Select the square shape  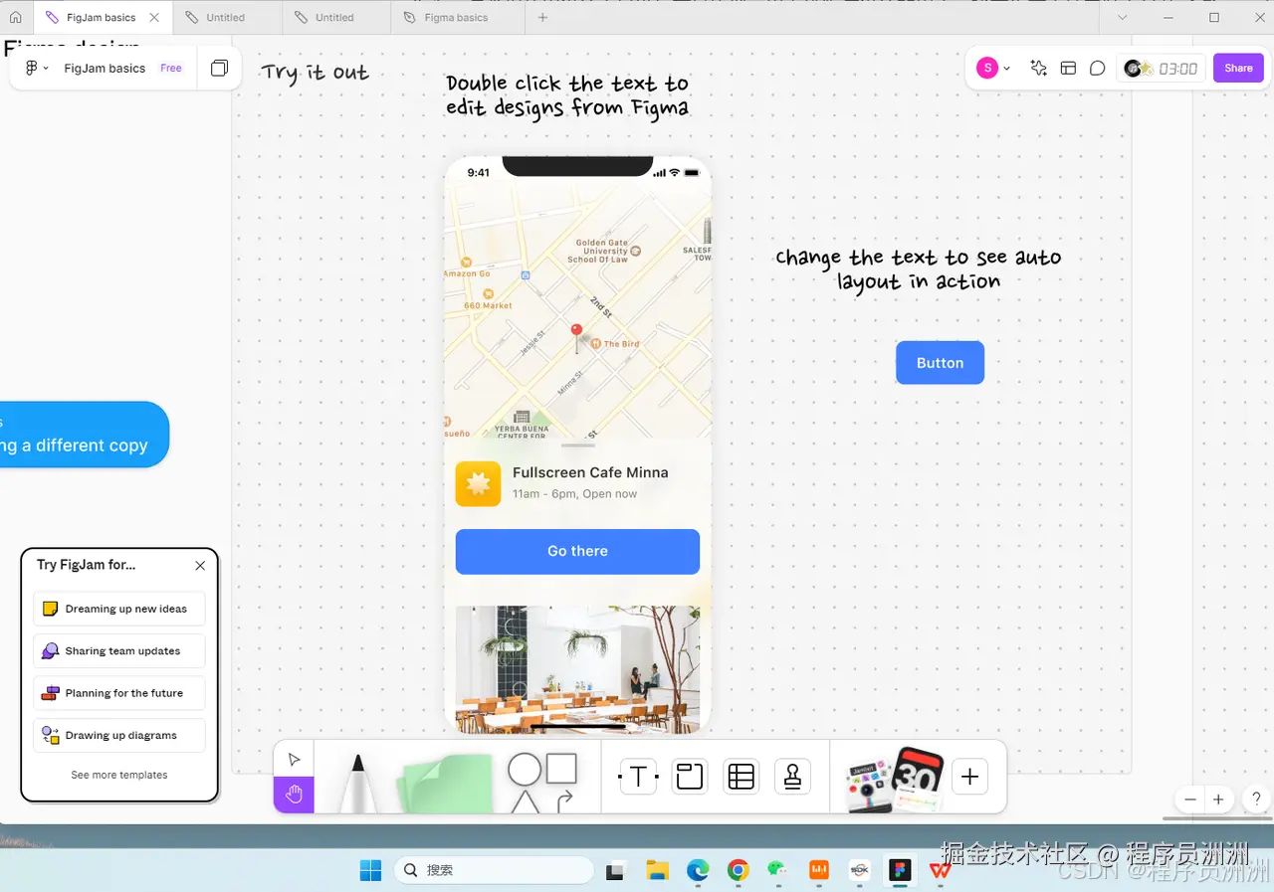click(x=561, y=768)
